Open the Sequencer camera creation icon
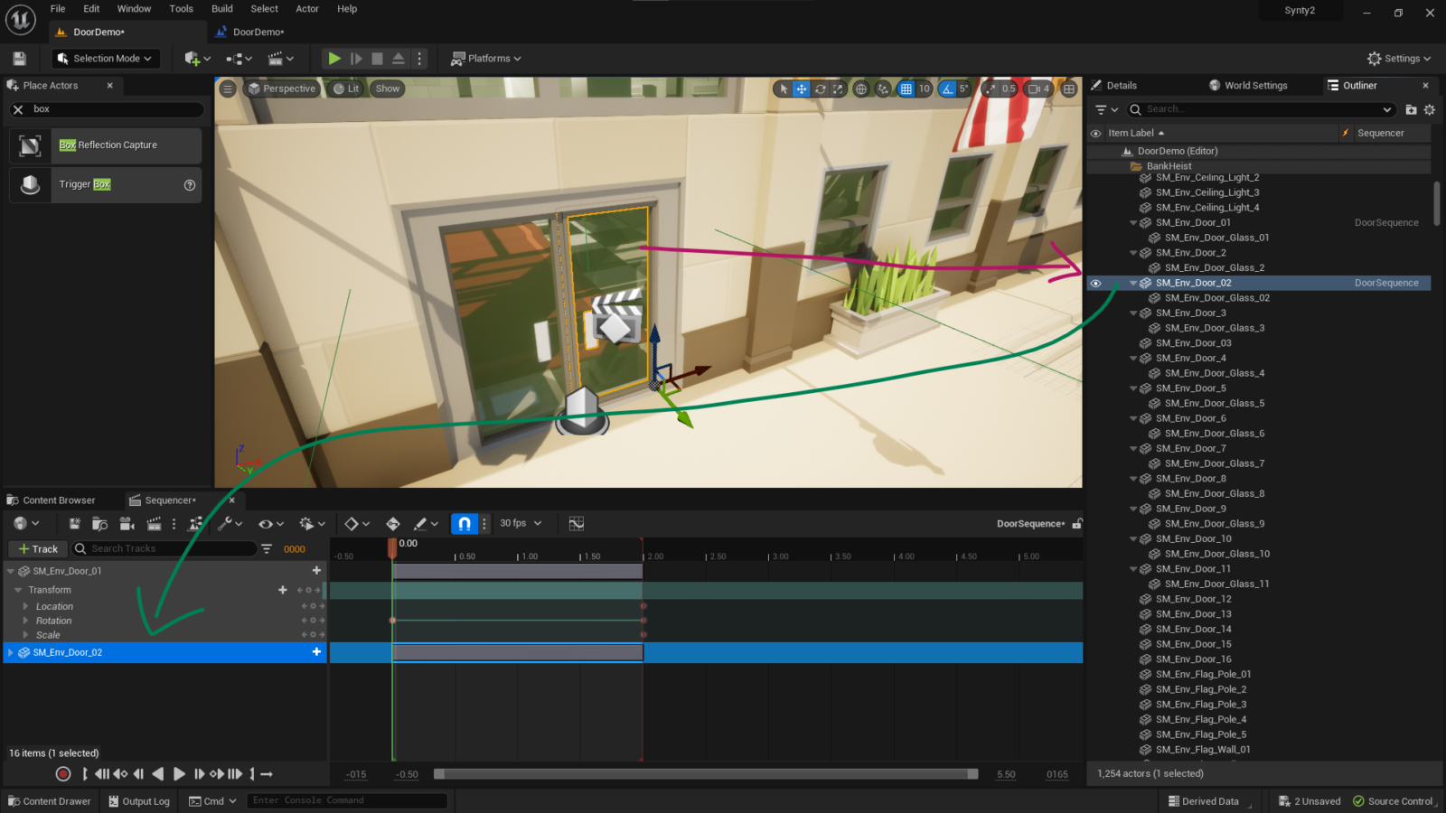Image resolution: width=1446 pixels, height=813 pixels. pyautogui.click(x=127, y=524)
